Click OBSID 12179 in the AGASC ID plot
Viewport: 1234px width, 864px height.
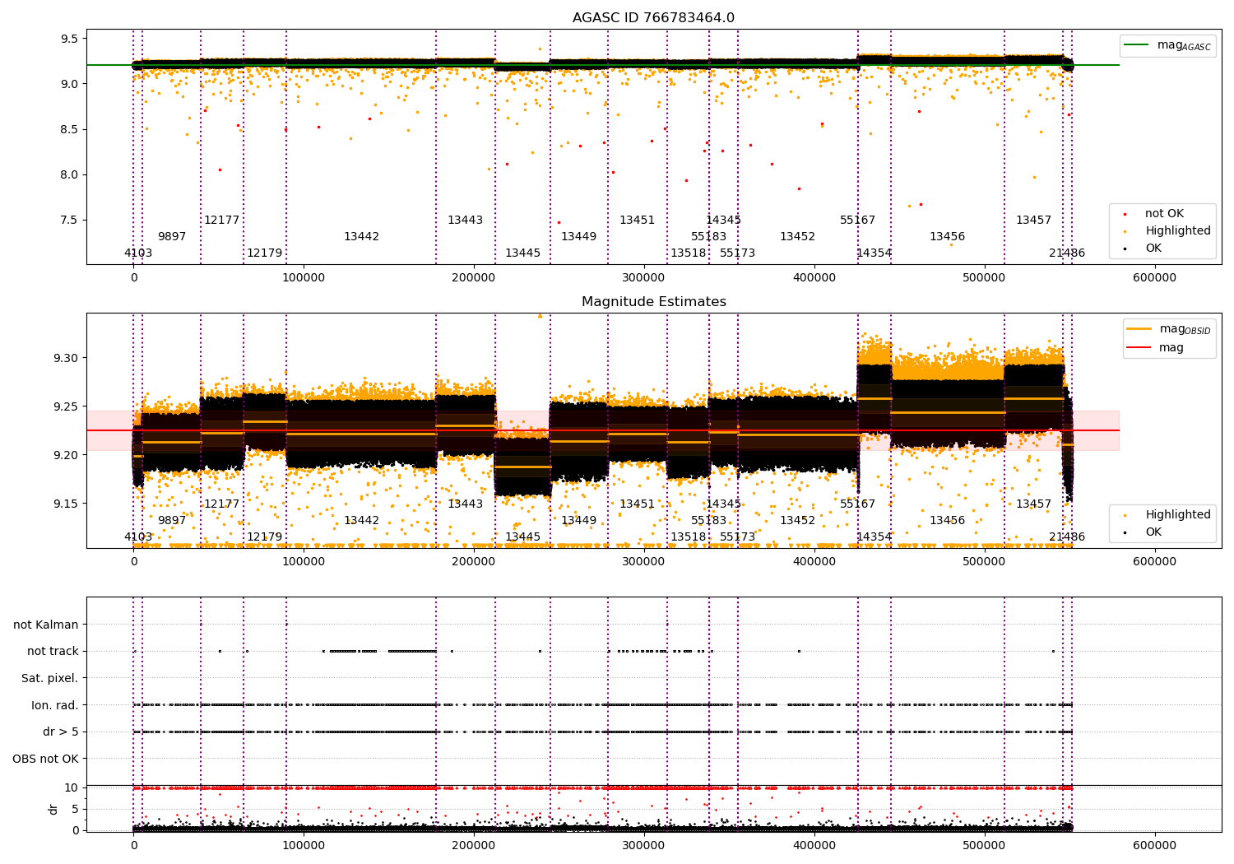click(265, 253)
